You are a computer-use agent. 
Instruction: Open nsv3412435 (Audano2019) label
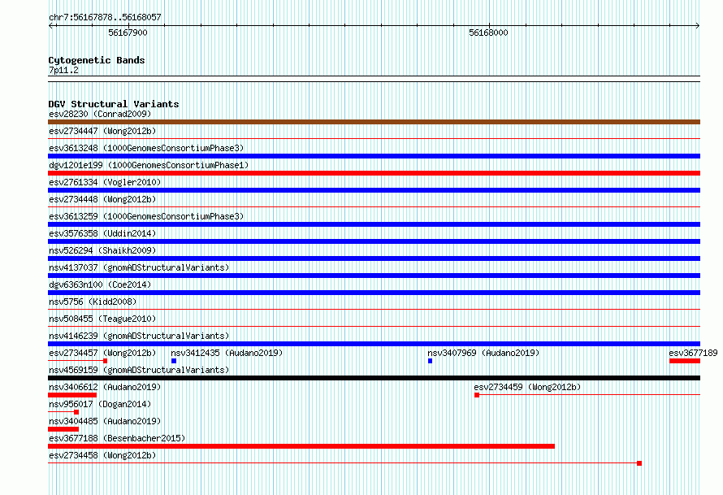227,353
